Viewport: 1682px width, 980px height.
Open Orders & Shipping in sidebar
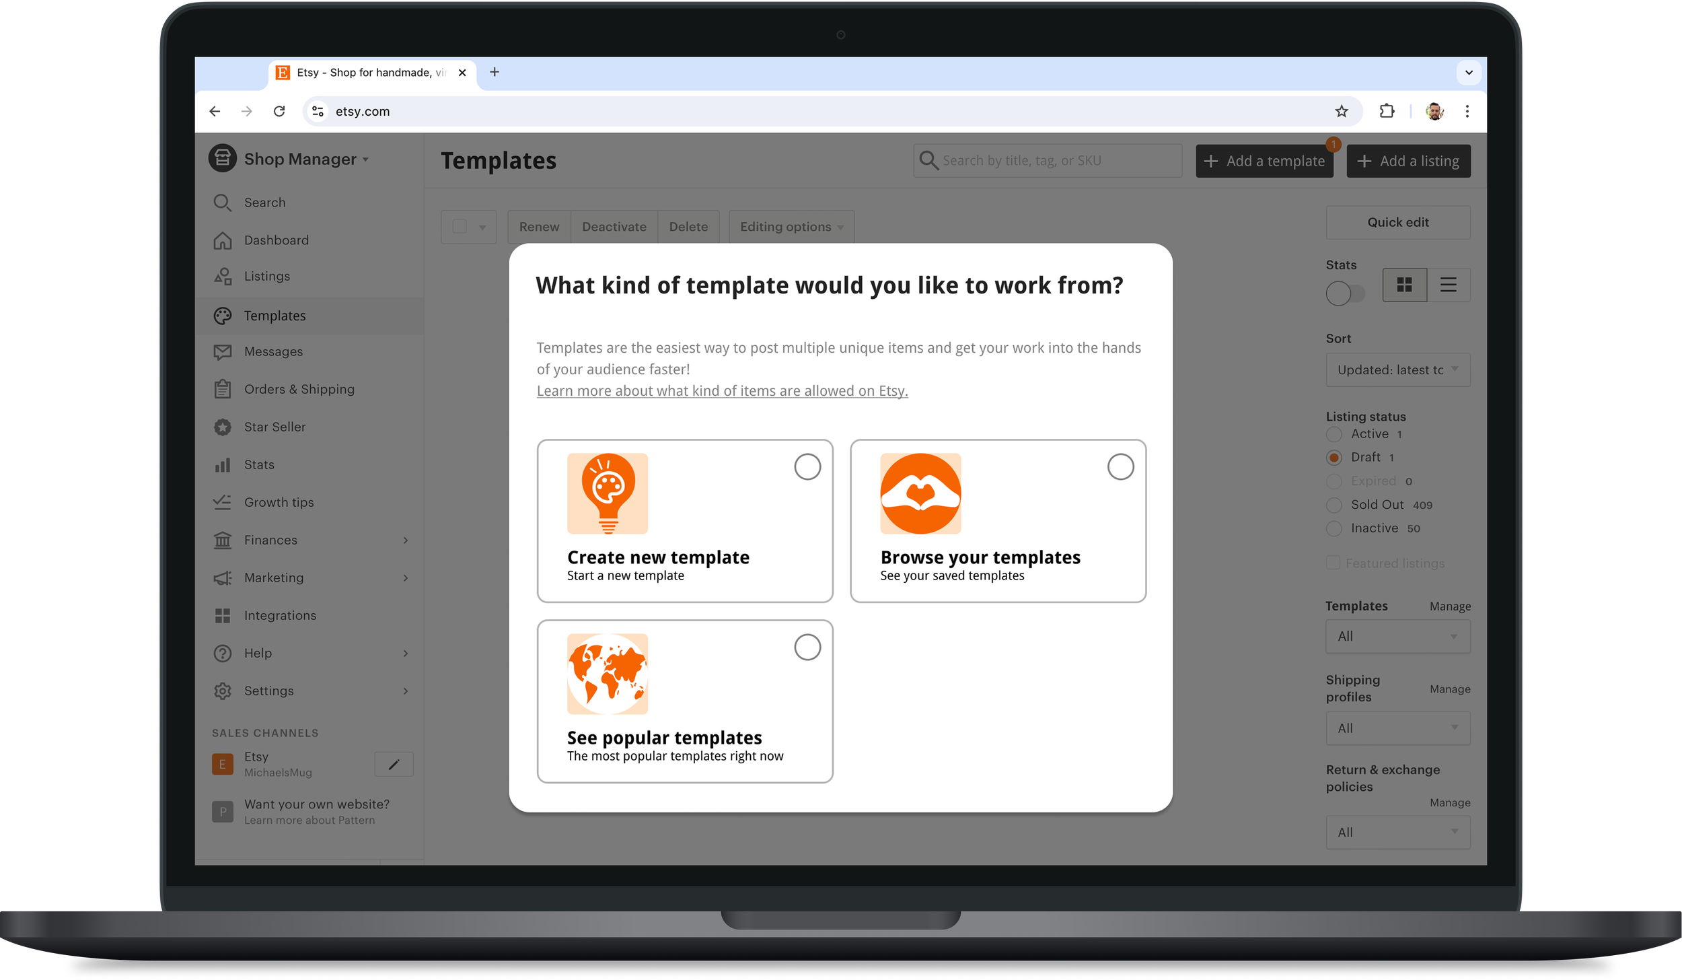pos(299,389)
